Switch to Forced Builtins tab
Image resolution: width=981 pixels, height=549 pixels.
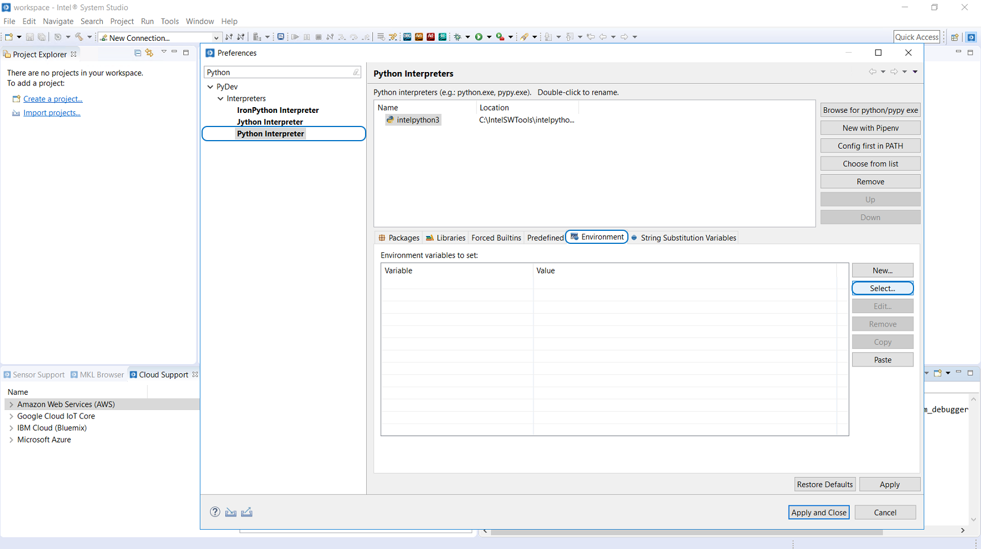point(496,238)
